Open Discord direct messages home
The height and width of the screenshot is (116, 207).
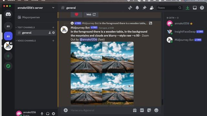tap(8, 14)
